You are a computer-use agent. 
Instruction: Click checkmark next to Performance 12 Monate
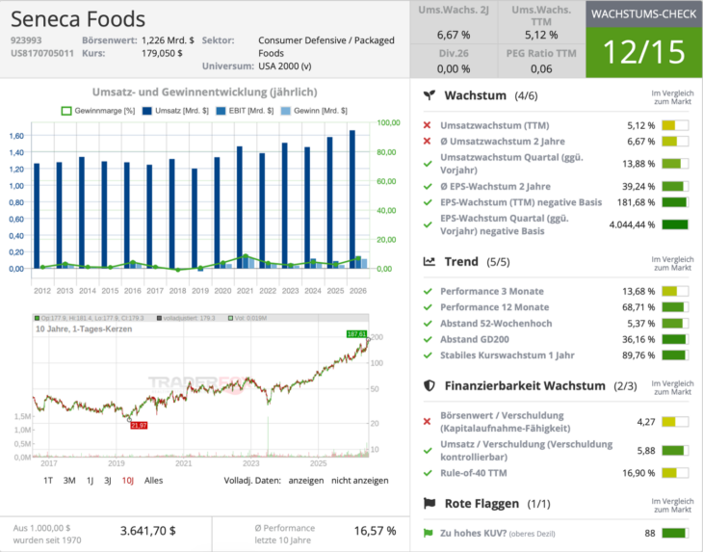point(428,307)
